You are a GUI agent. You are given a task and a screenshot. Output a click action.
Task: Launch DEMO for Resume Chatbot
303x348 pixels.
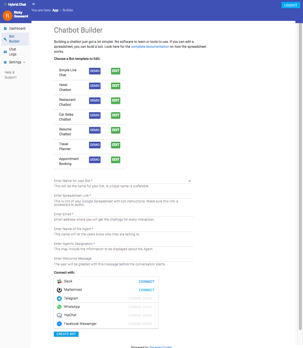95,130
